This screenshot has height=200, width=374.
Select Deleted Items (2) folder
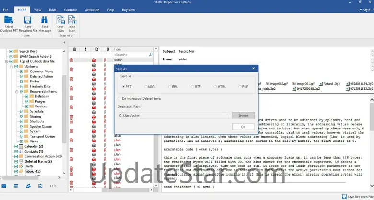38,161
